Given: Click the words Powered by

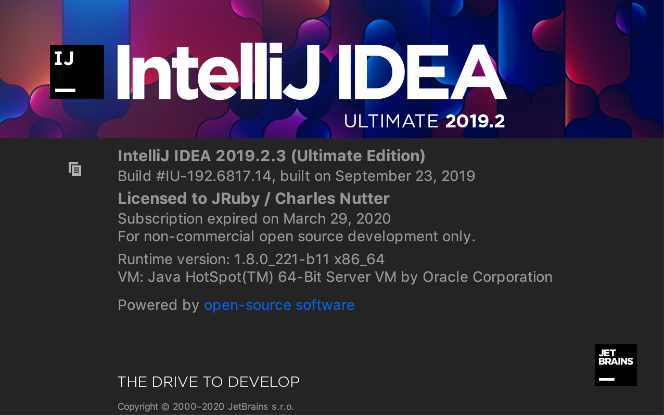Looking at the screenshot, I should click(x=159, y=305).
